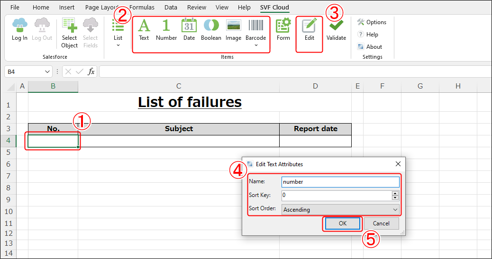Click the formula bar cancel X
492x259 pixels.
[68, 72]
